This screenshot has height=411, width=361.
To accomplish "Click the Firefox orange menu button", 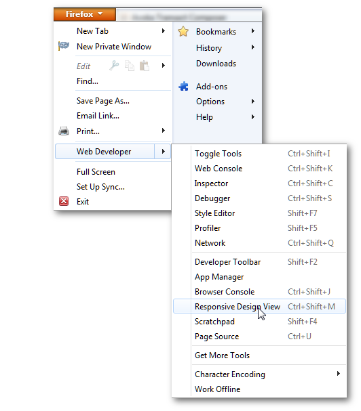I will (x=84, y=14).
